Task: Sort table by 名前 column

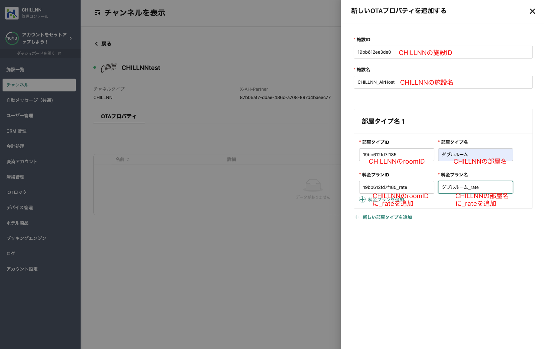Action: pyautogui.click(x=122, y=159)
